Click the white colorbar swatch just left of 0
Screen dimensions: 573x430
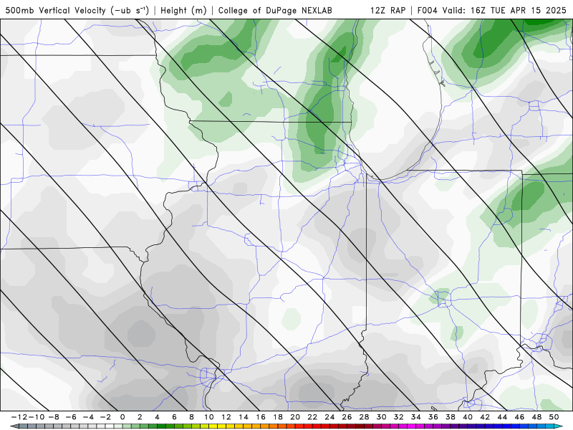pos(117,426)
